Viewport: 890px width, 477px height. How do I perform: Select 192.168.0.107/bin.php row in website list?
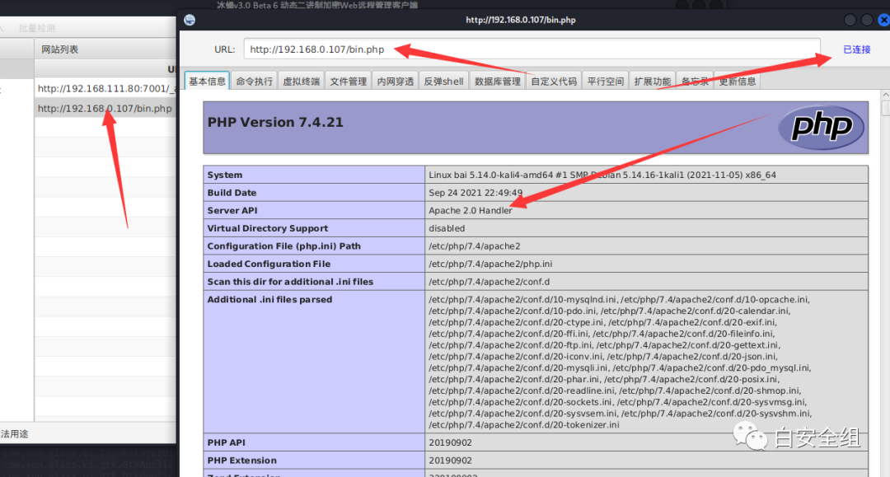[105, 108]
